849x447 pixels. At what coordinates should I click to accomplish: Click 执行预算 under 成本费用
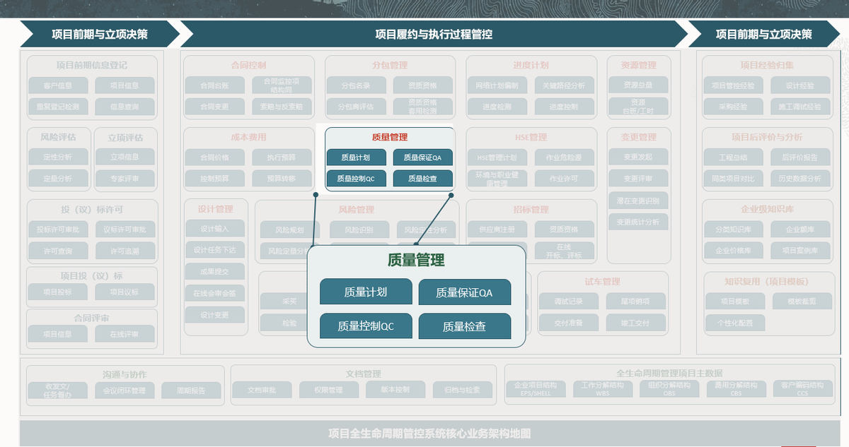point(282,157)
